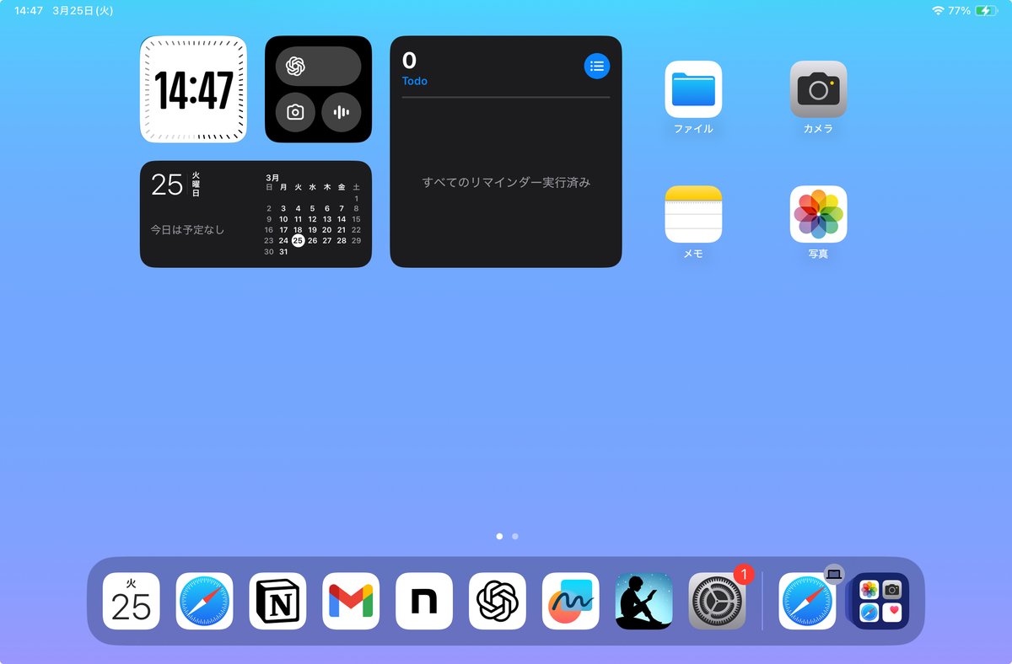Viewport: 1012px width, 664px height.
Task: Launch Gmail from the dock
Action: pyautogui.click(x=350, y=602)
